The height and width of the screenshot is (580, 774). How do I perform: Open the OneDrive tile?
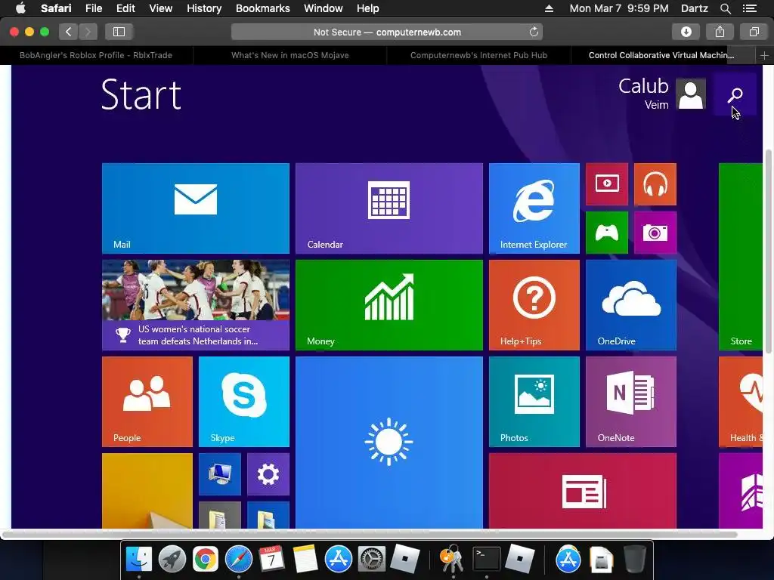tap(631, 305)
